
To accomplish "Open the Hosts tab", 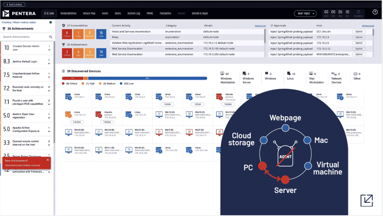I will pos(105,13).
